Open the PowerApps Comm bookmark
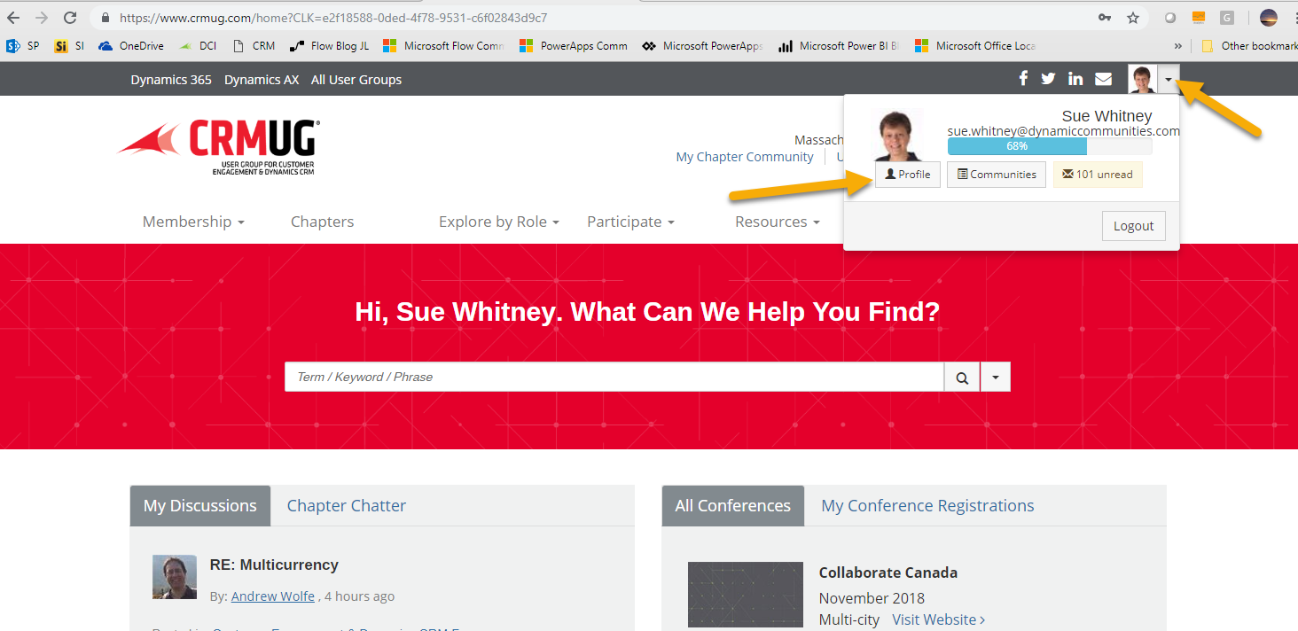This screenshot has height=631, width=1298. 574,46
